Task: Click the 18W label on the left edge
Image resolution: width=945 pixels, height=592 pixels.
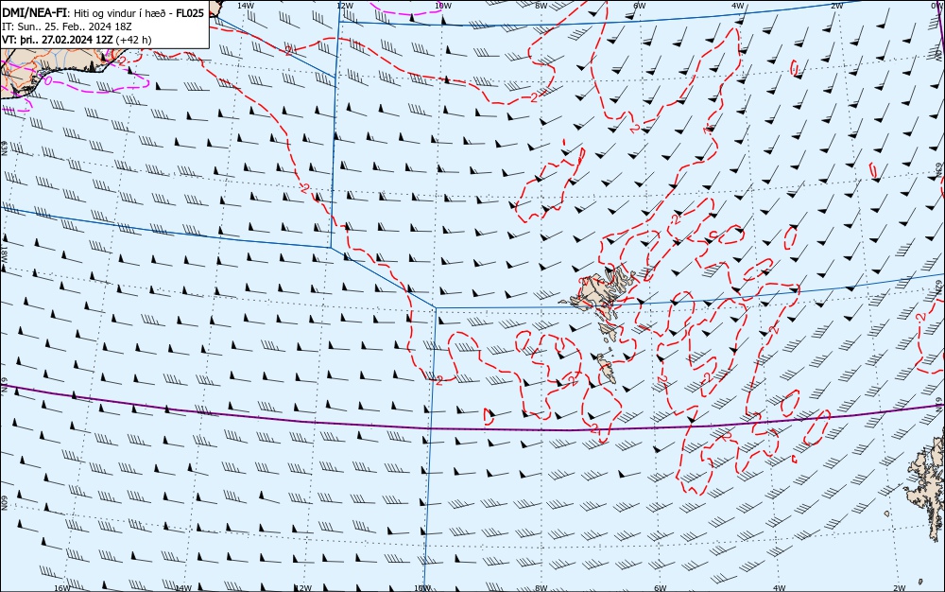Action: click(x=4, y=255)
